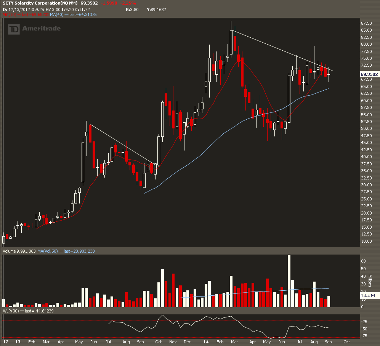Click the -25 WLR axis label
The height and width of the screenshot is (346, 380).
pos(364,322)
